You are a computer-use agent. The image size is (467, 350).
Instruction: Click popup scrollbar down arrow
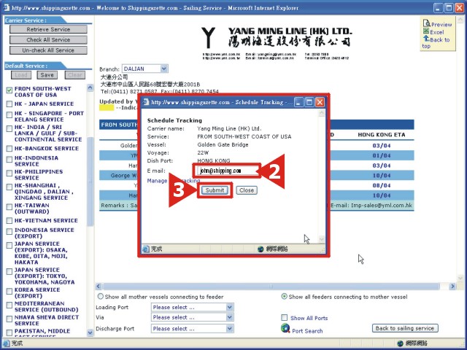click(322, 239)
